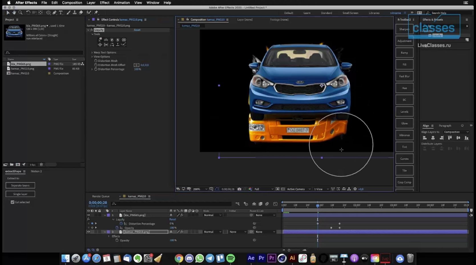Expand View Options in Effect Controls
Viewport: 476px width, 265px height.
[92, 57]
